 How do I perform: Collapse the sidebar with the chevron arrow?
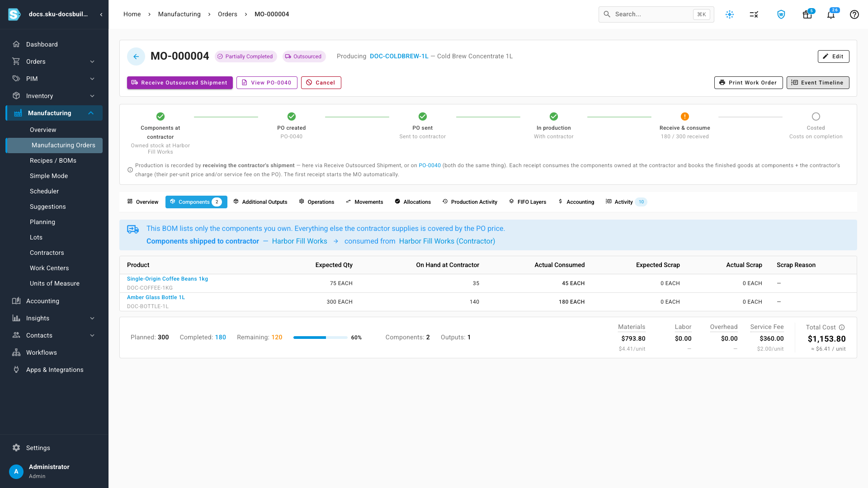[x=101, y=14]
